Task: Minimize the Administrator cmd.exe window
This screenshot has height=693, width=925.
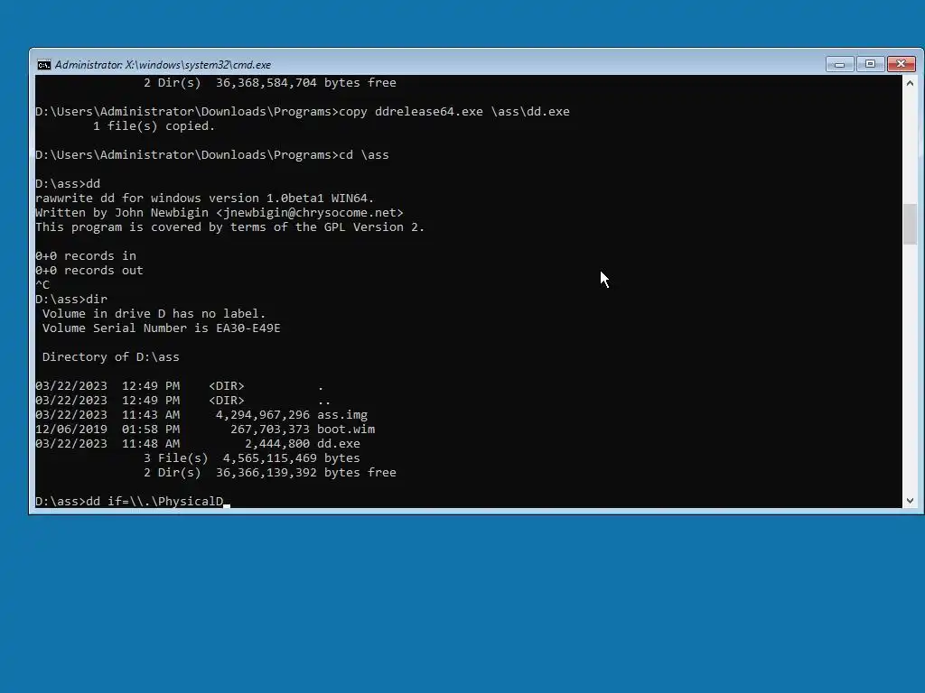Action: [x=839, y=64]
